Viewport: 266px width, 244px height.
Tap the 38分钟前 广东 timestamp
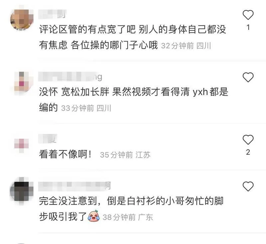(128, 217)
